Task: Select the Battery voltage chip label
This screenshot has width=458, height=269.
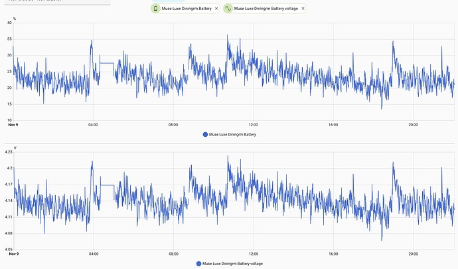Action: [267, 9]
